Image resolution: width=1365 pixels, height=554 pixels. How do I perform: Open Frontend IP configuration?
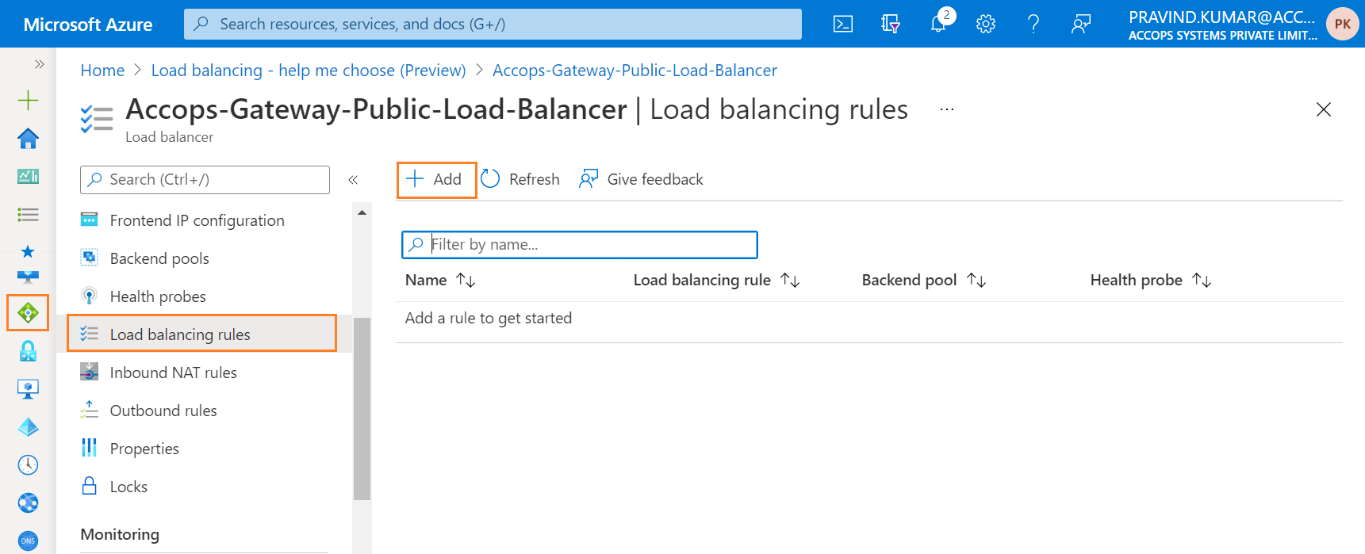pos(197,220)
